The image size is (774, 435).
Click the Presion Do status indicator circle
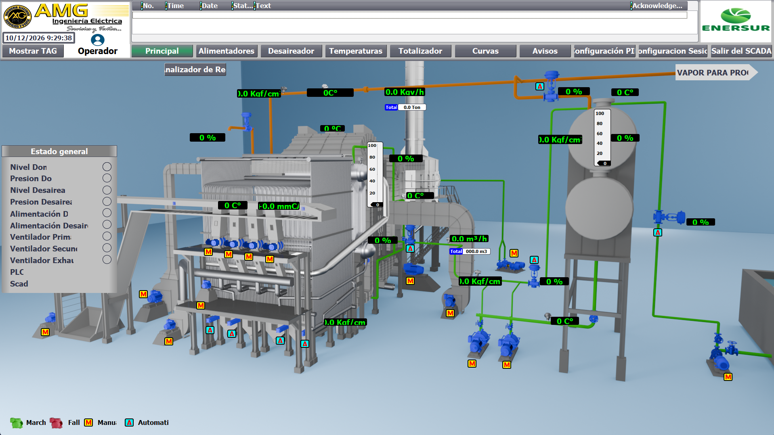(107, 178)
